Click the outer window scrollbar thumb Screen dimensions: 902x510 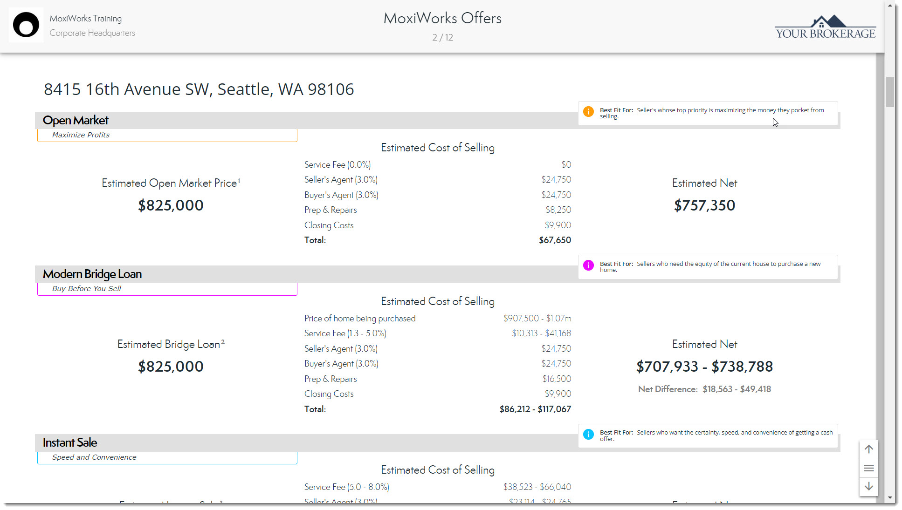pyautogui.click(x=890, y=92)
